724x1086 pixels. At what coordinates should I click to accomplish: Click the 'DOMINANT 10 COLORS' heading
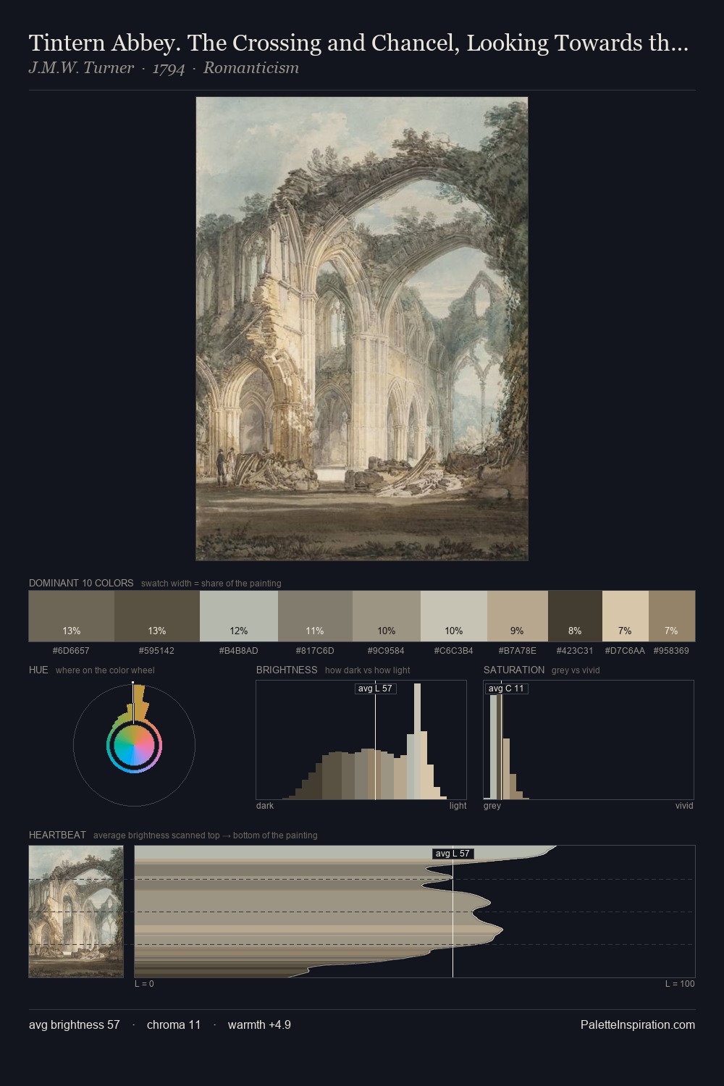click(81, 583)
